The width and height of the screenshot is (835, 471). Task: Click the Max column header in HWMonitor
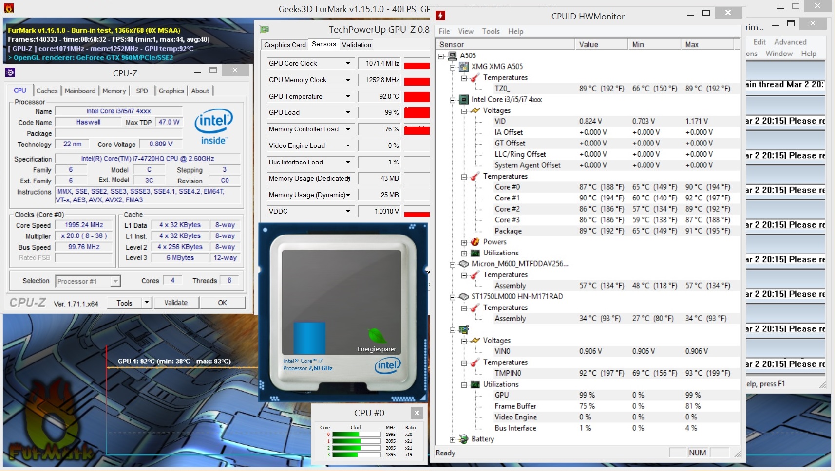707,44
